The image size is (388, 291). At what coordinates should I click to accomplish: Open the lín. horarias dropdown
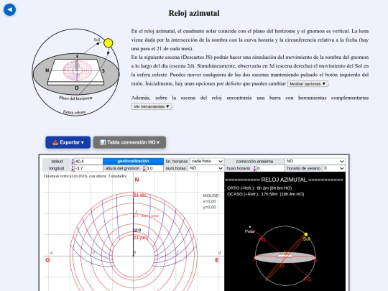point(207,162)
